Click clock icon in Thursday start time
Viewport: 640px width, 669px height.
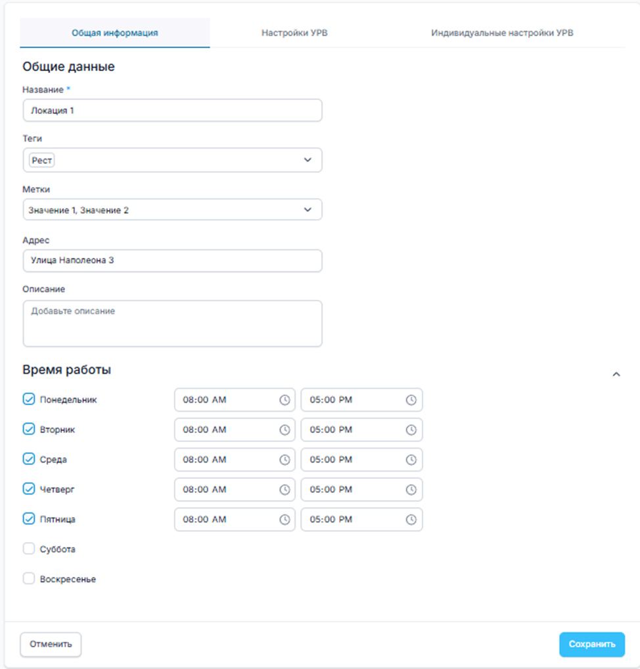285,489
